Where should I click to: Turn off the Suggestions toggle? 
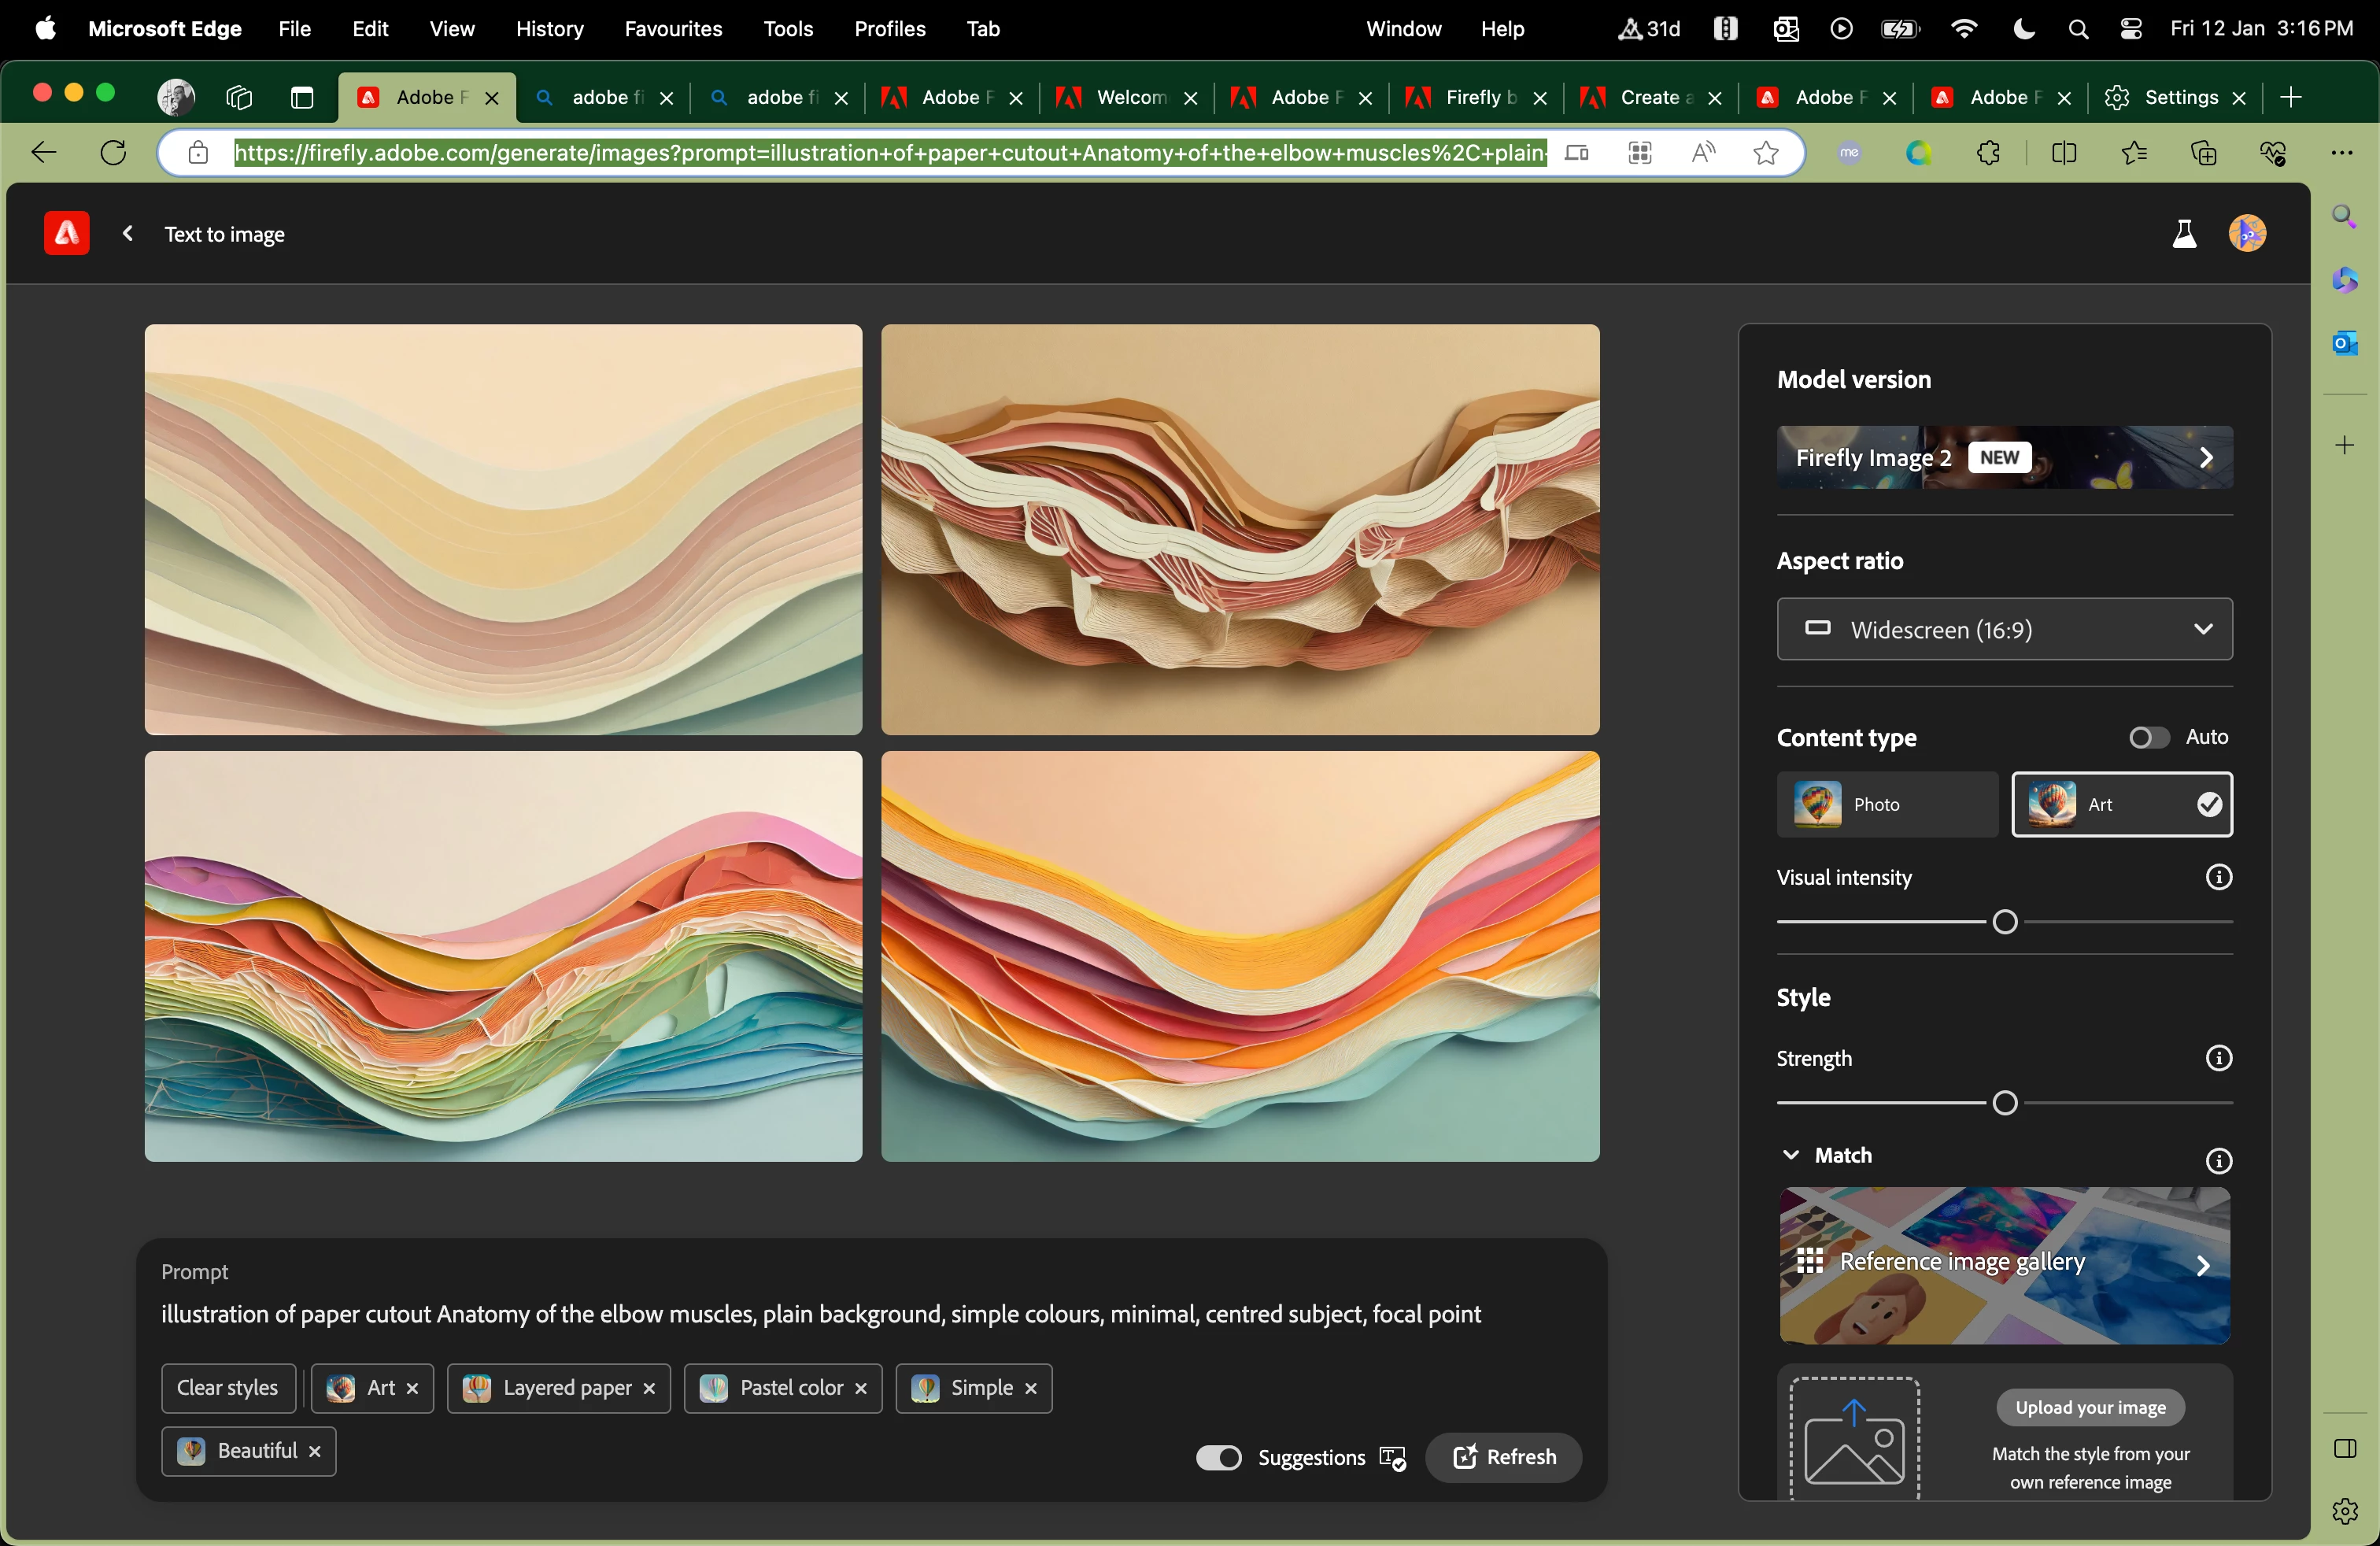[x=1218, y=1458]
